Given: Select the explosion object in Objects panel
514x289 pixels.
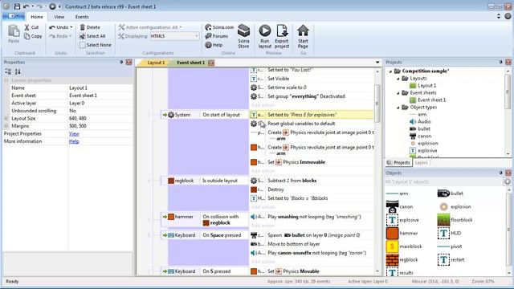Looking at the screenshot, I should [x=455, y=207].
